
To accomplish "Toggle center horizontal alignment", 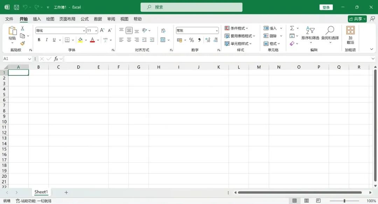I will (x=129, y=40).
